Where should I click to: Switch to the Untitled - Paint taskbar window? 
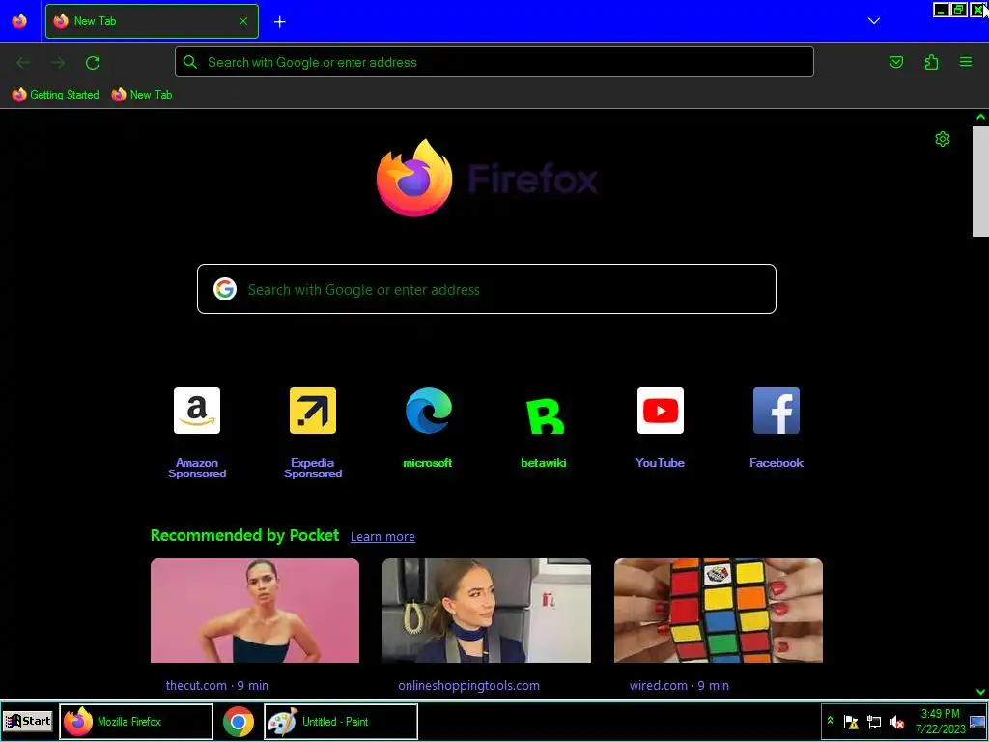pos(341,721)
